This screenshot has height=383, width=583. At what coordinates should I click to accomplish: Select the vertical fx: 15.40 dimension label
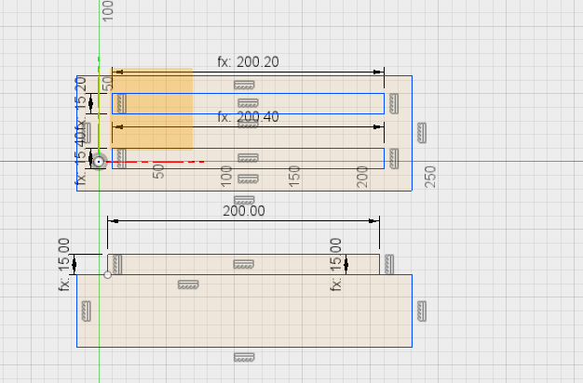80,156
